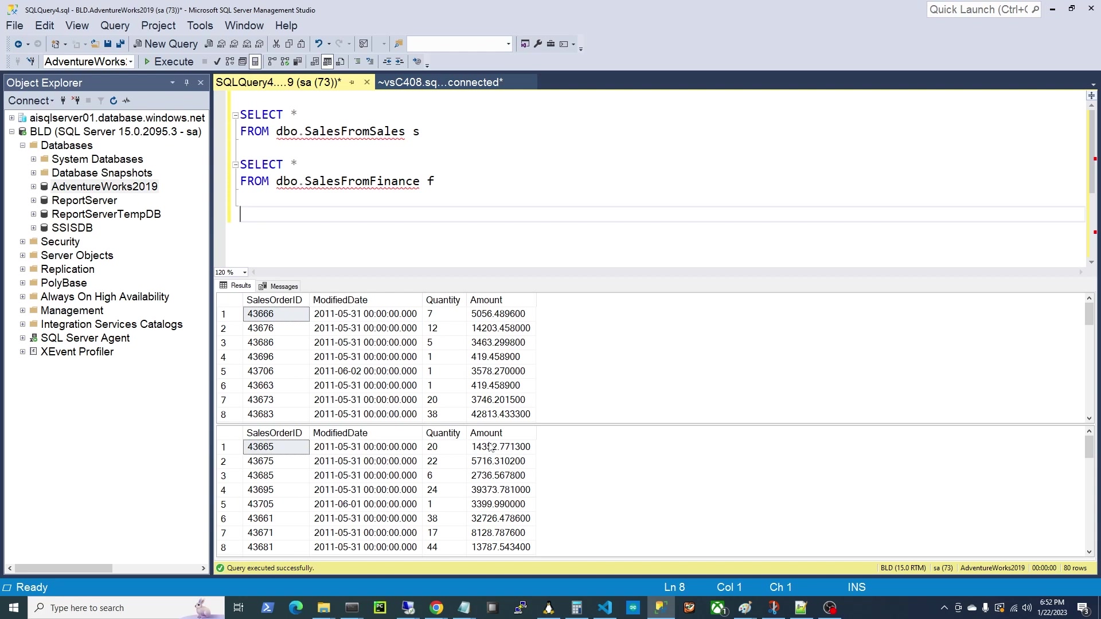The width and height of the screenshot is (1101, 619).
Task: Create a New Query window
Action: click(x=166, y=44)
